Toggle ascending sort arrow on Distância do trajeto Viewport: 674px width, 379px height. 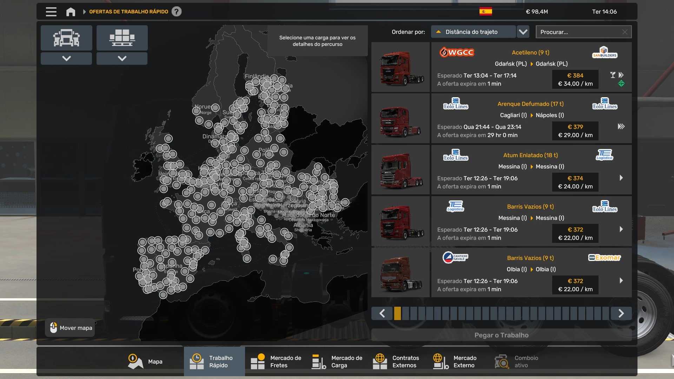438,32
